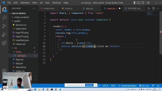Click VS Code icon in taskbar

coord(60,89)
